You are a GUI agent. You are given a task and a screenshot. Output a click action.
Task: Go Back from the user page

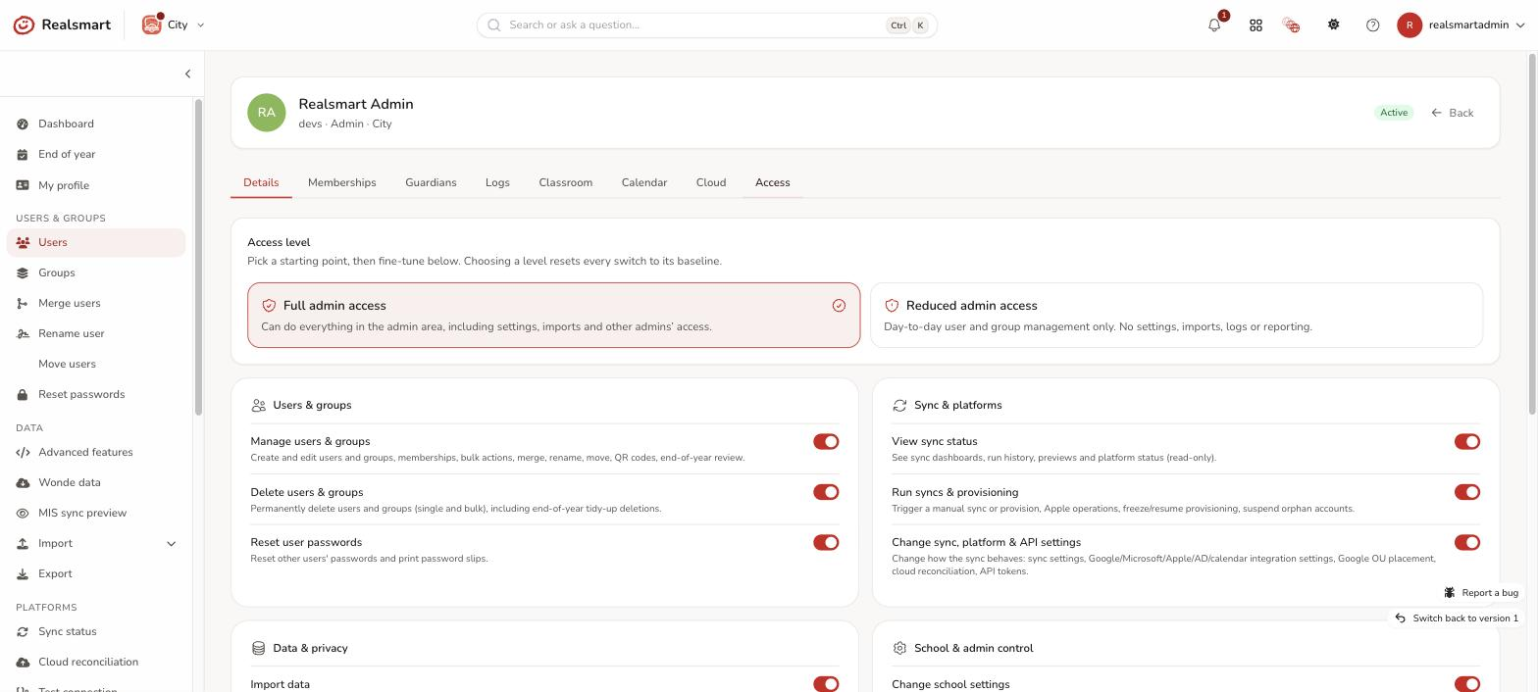coord(1453,113)
